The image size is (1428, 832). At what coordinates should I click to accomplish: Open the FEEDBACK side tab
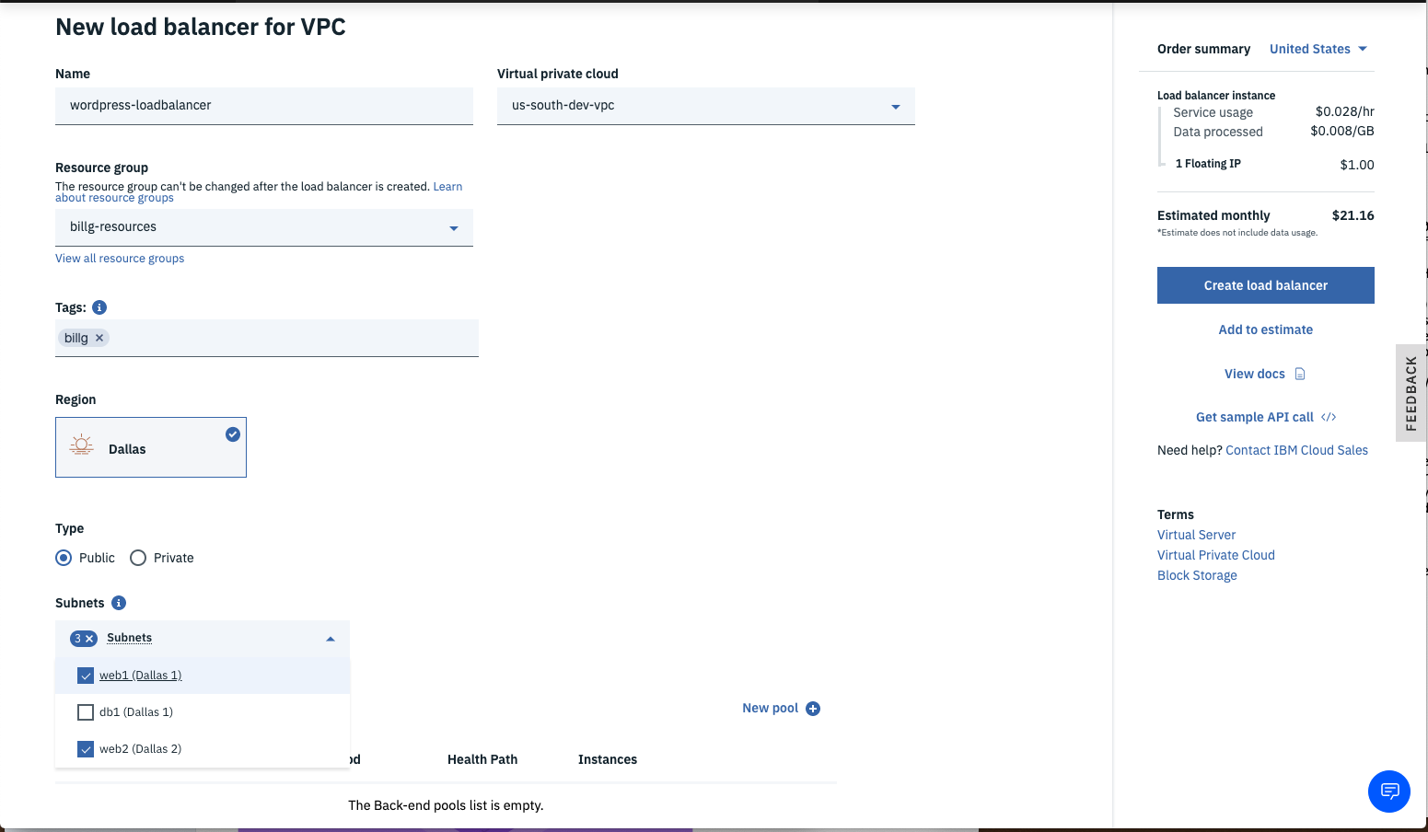tap(1411, 393)
